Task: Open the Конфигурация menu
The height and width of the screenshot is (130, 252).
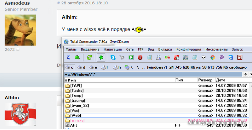Action: [x=189, y=49]
